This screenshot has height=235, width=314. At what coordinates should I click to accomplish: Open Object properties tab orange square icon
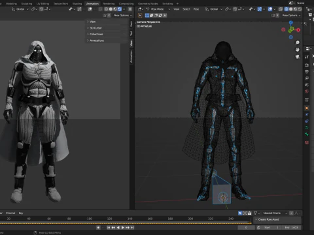pos(307,108)
